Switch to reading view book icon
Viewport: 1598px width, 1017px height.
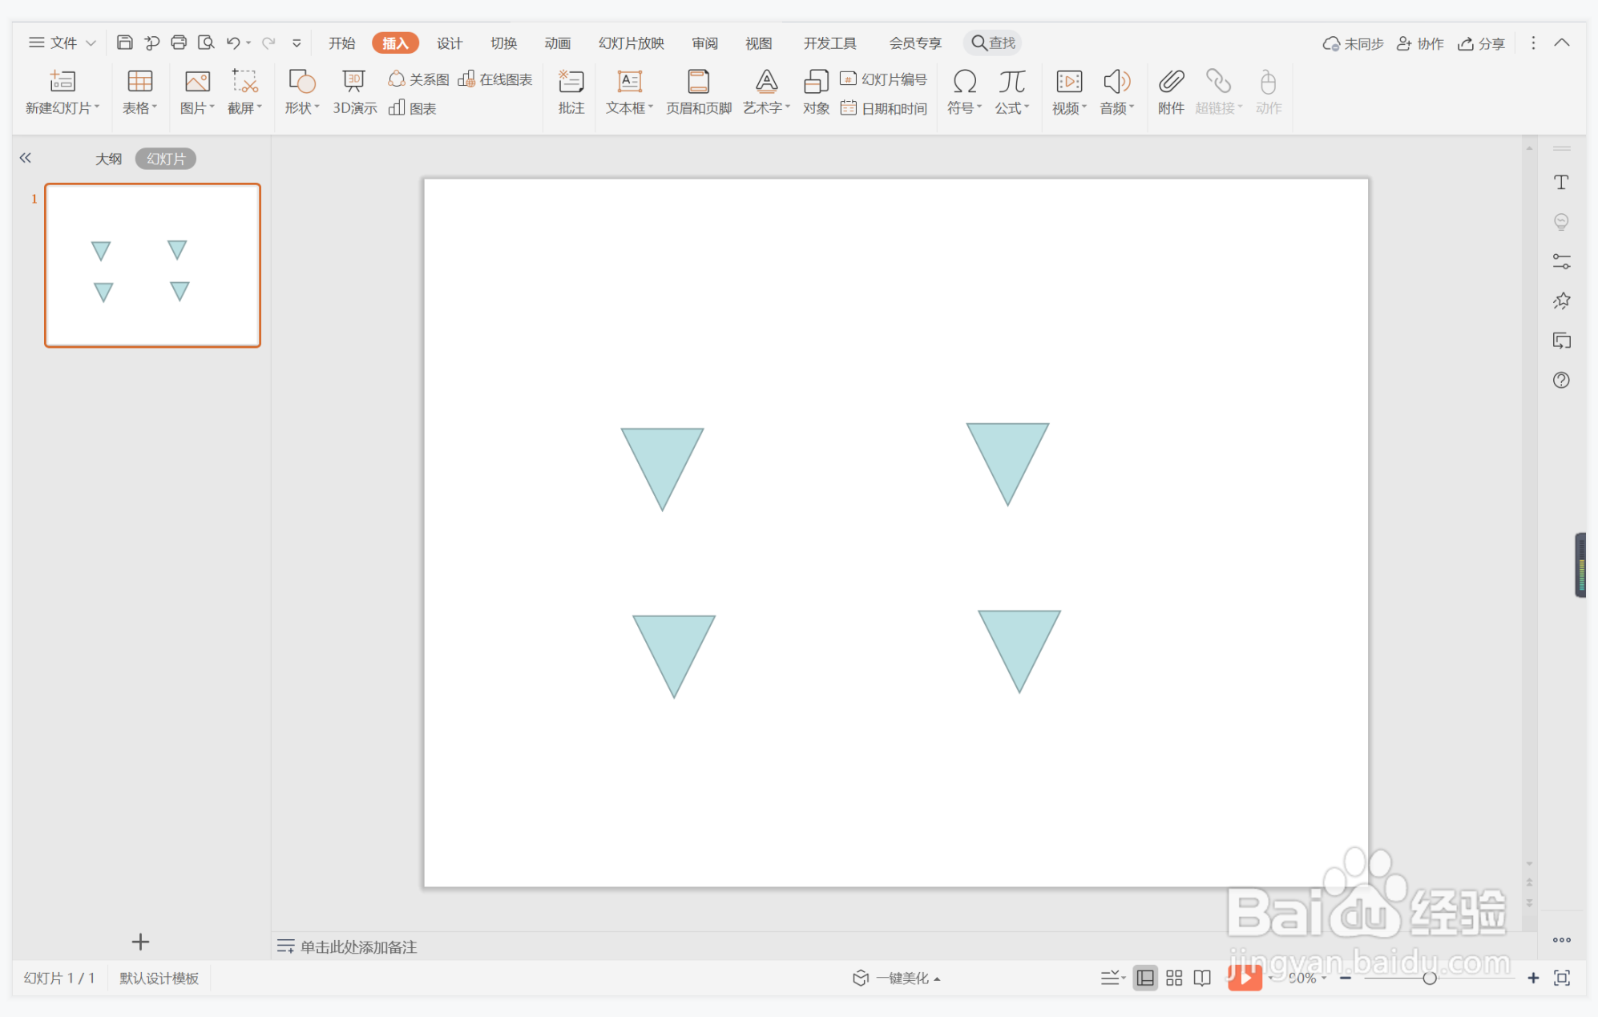pyautogui.click(x=1202, y=978)
